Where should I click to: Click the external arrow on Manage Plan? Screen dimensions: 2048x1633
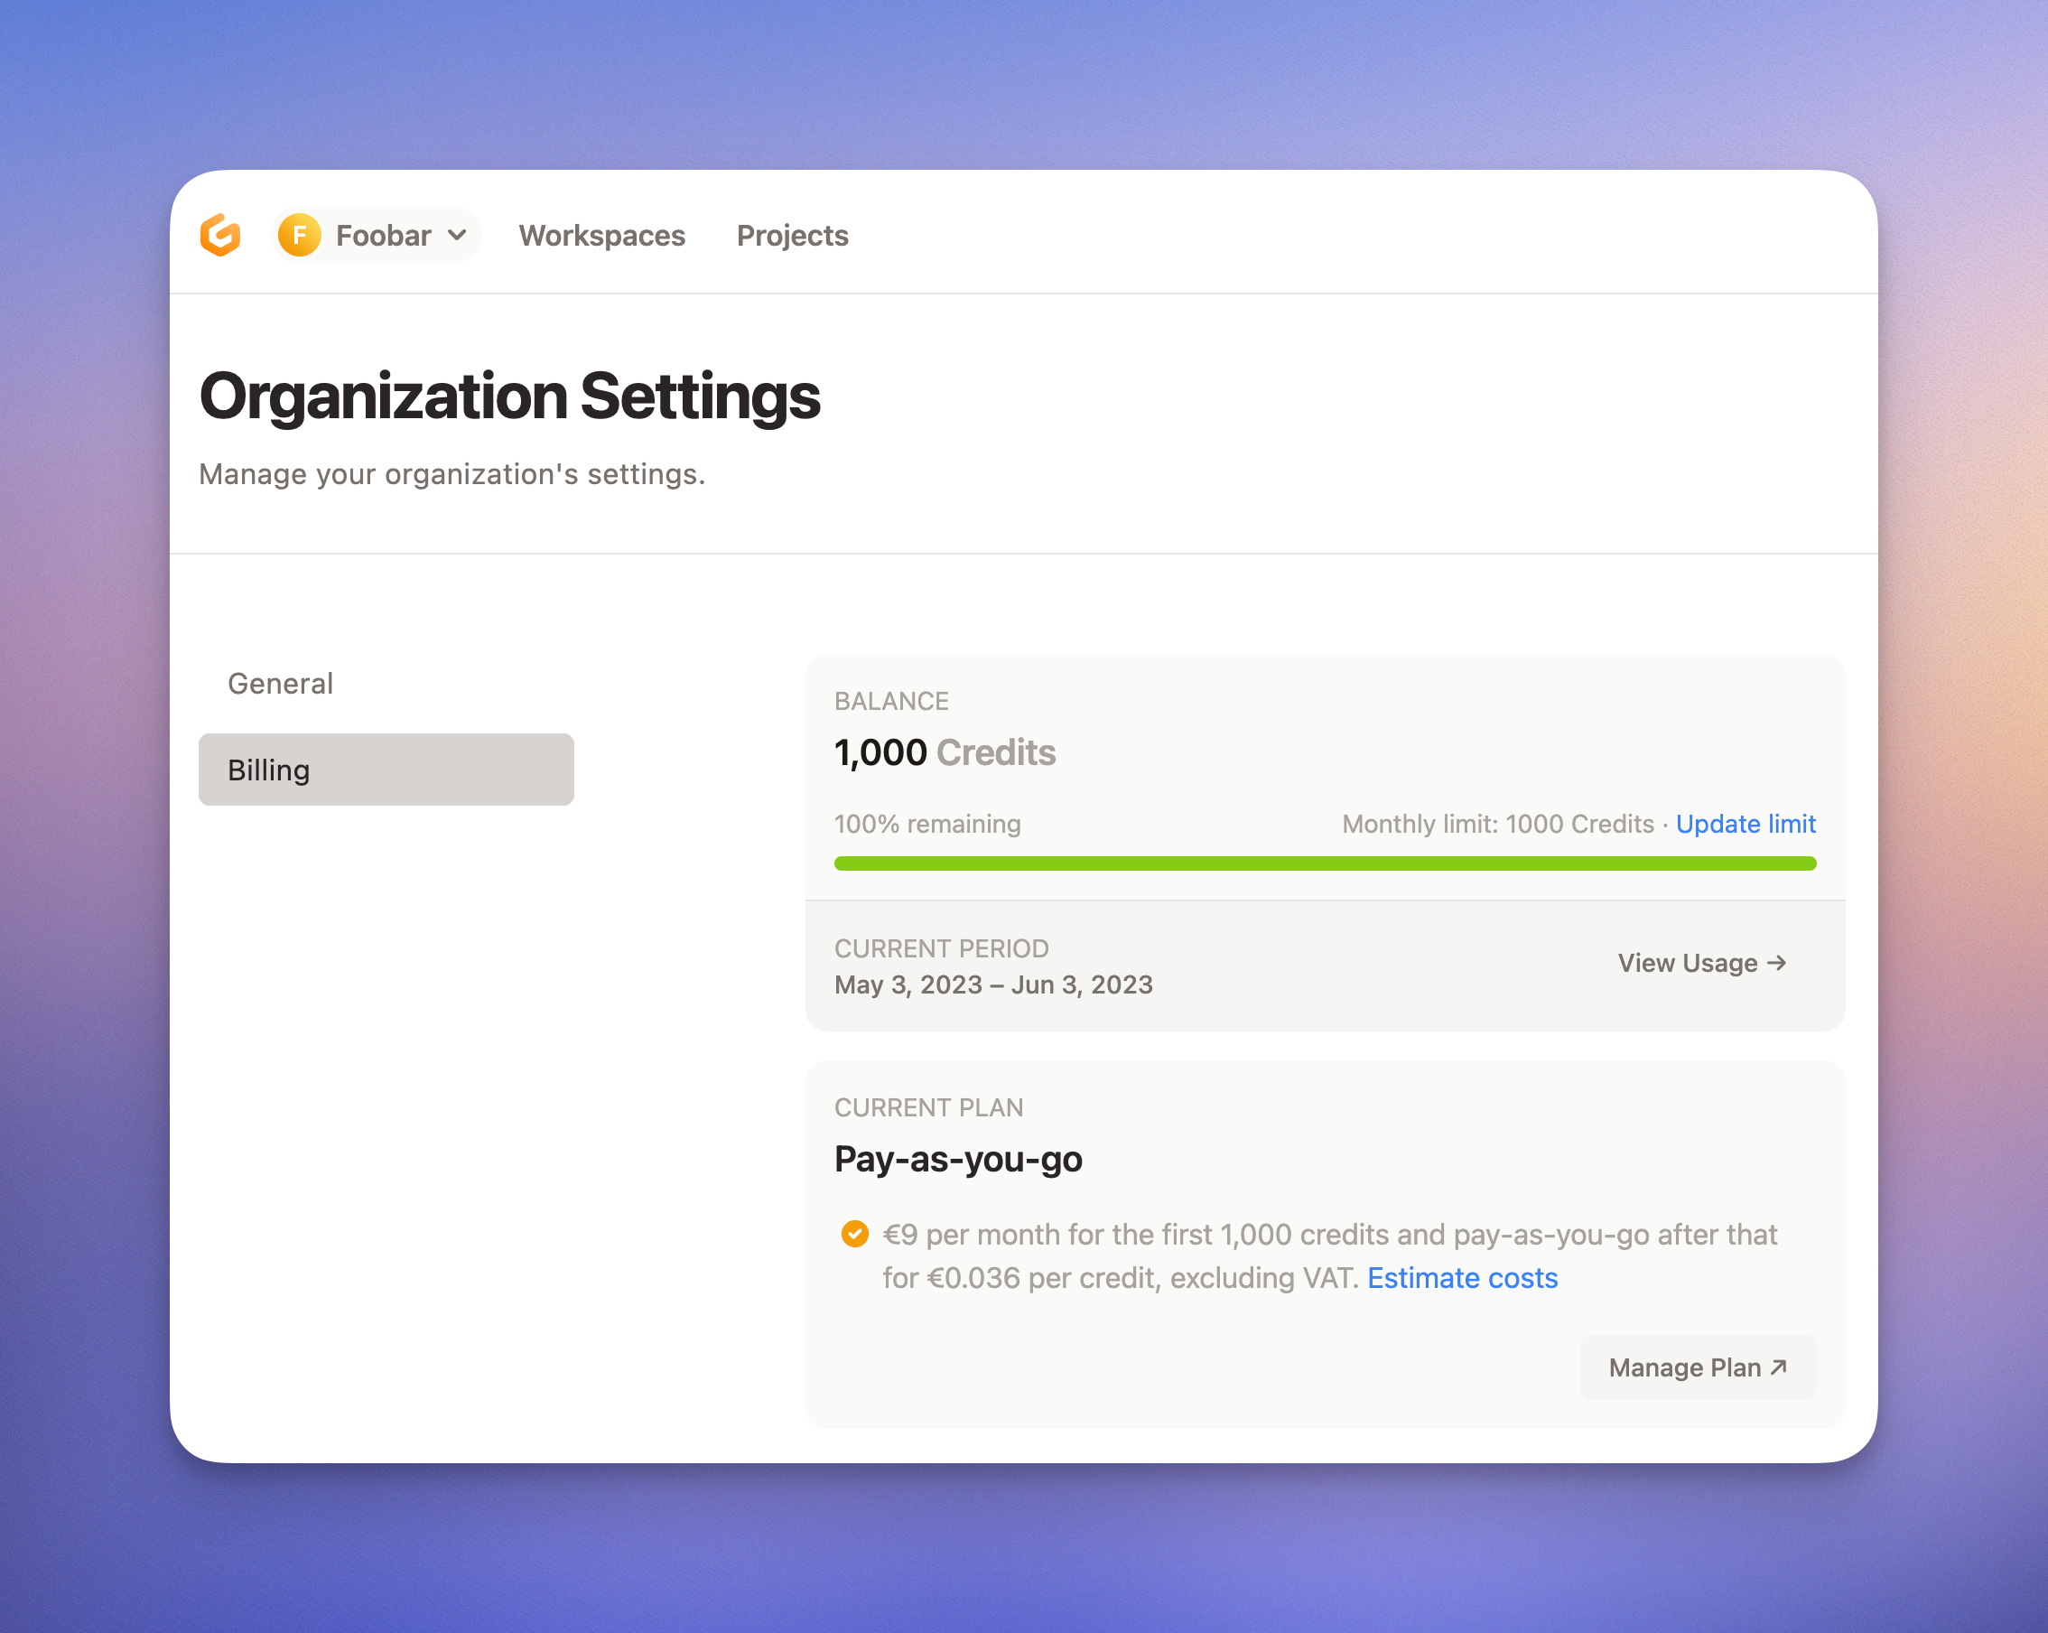1779,1367
